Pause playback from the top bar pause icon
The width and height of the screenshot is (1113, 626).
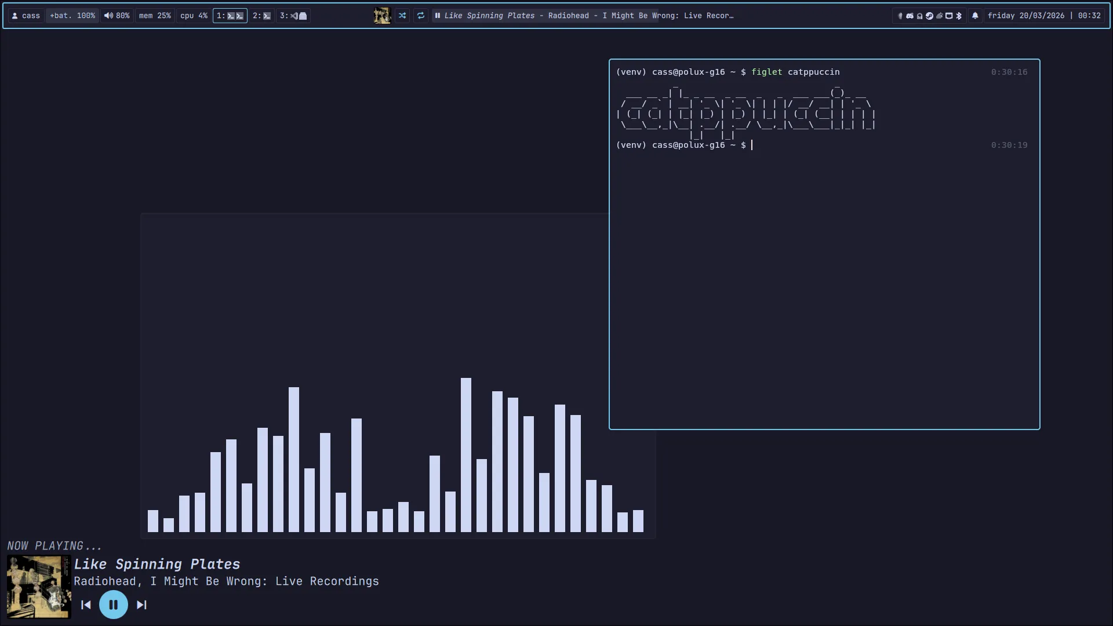[438, 16]
